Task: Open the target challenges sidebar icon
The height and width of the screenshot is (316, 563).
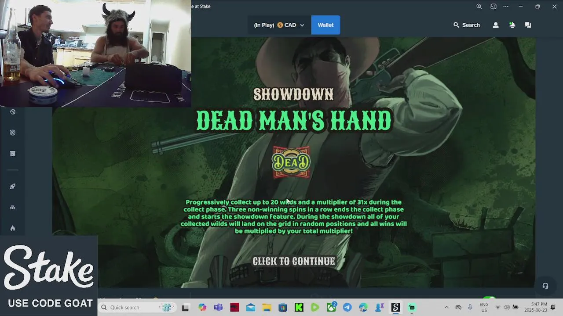Action: click(13, 133)
